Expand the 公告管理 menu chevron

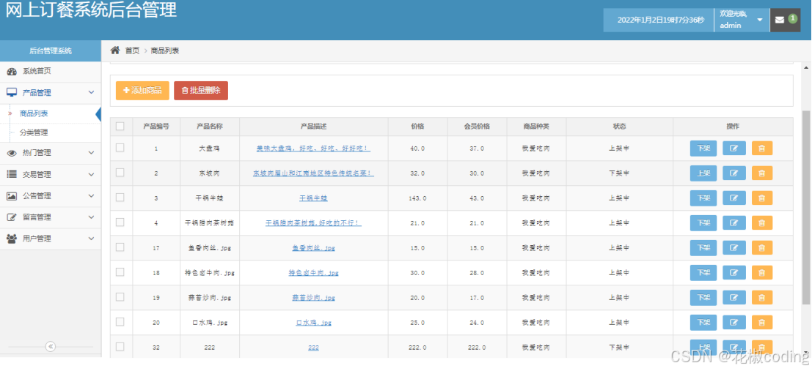click(91, 196)
